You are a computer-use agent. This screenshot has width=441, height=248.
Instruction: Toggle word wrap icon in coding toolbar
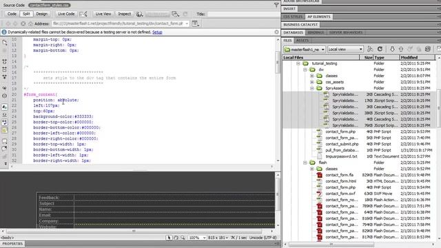(x=5, y=123)
